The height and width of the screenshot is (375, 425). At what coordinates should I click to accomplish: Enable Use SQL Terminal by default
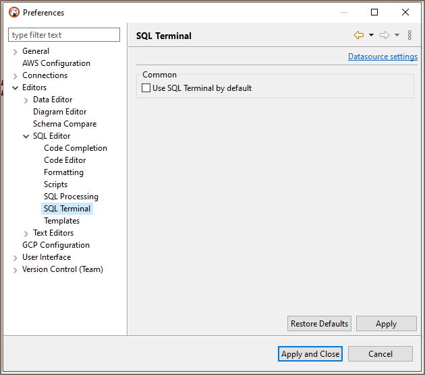[146, 88]
